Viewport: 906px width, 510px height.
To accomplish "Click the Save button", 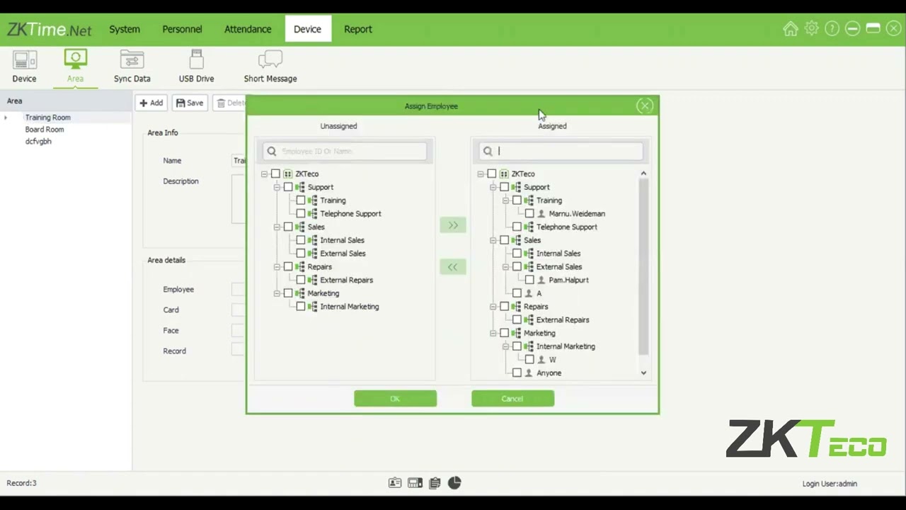I will pyautogui.click(x=190, y=103).
